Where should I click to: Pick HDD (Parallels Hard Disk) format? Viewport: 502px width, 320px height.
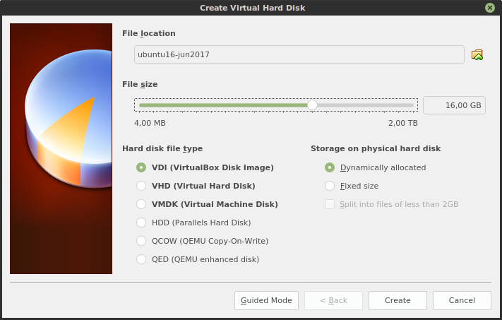tap(141, 223)
